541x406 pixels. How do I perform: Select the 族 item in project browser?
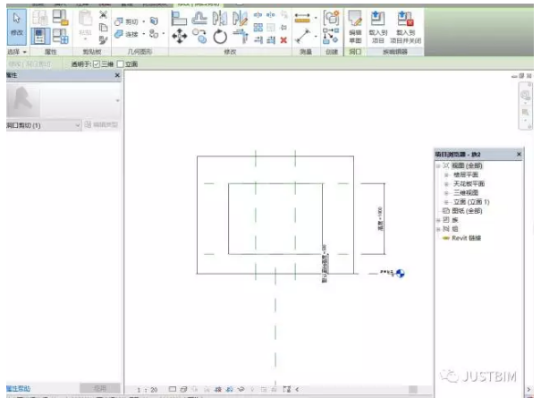[455, 220]
